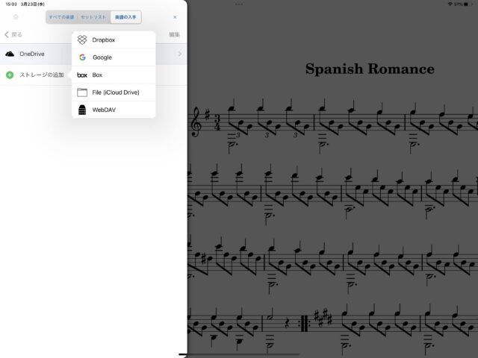478x358 pixels.
Task: Tap the settings gear in panel header
Action: click(15, 16)
